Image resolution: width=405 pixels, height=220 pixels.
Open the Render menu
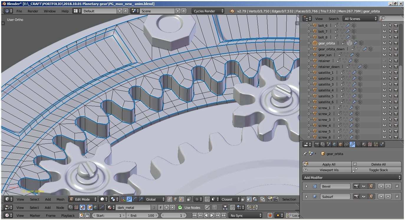tap(33, 11)
